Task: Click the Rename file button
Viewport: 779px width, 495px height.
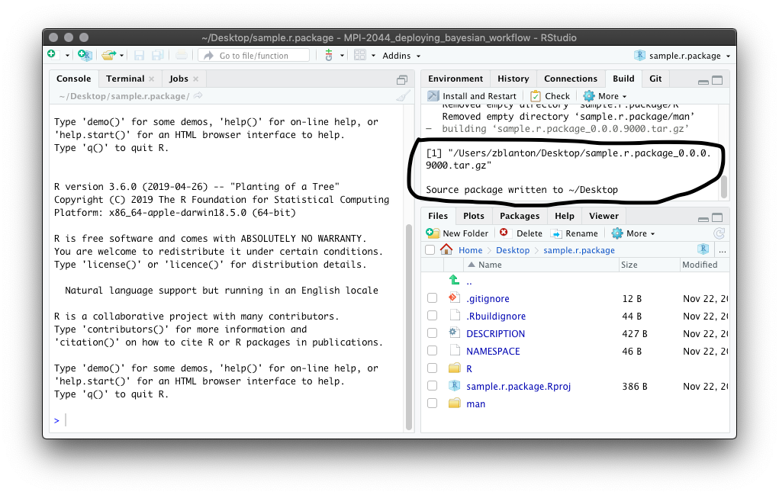Action: (x=575, y=233)
